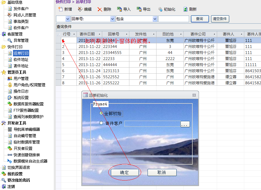261x190 pixels.
Task: Click the 导入 import icon
Action: 119,9
